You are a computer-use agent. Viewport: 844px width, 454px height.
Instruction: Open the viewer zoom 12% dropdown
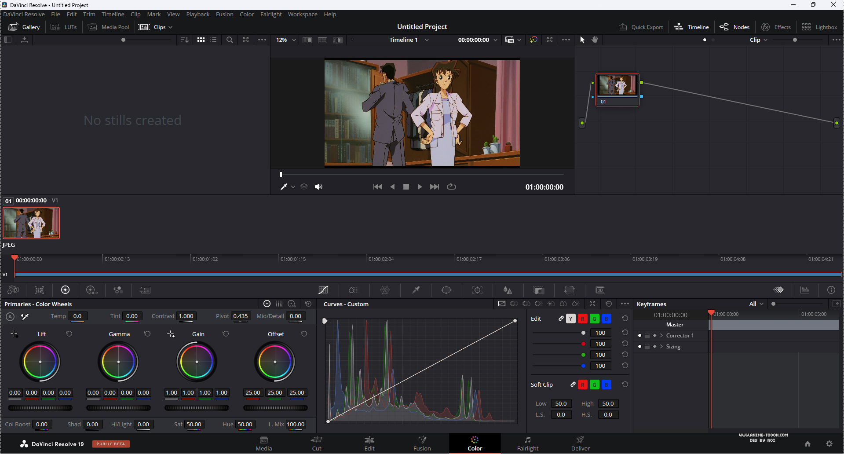click(286, 40)
